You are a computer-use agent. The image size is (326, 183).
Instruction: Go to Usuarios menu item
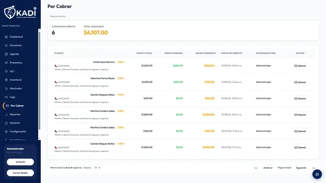click(15, 123)
